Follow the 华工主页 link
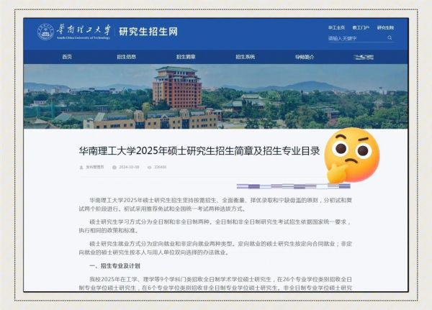 tap(336, 27)
